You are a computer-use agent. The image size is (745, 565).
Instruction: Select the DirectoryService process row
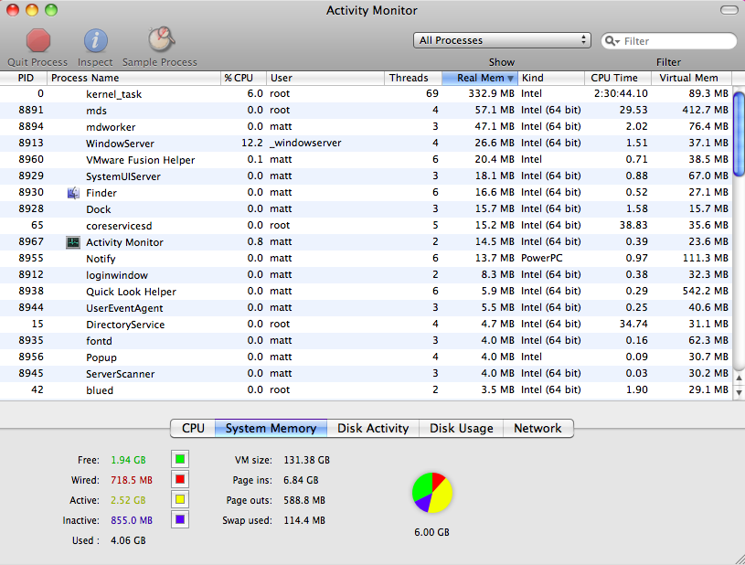pos(366,325)
